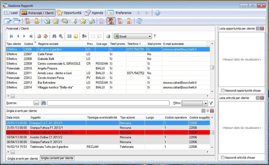Click the A-Z sort icon
Screen dimensions: 269x165
tap(84, 36)
